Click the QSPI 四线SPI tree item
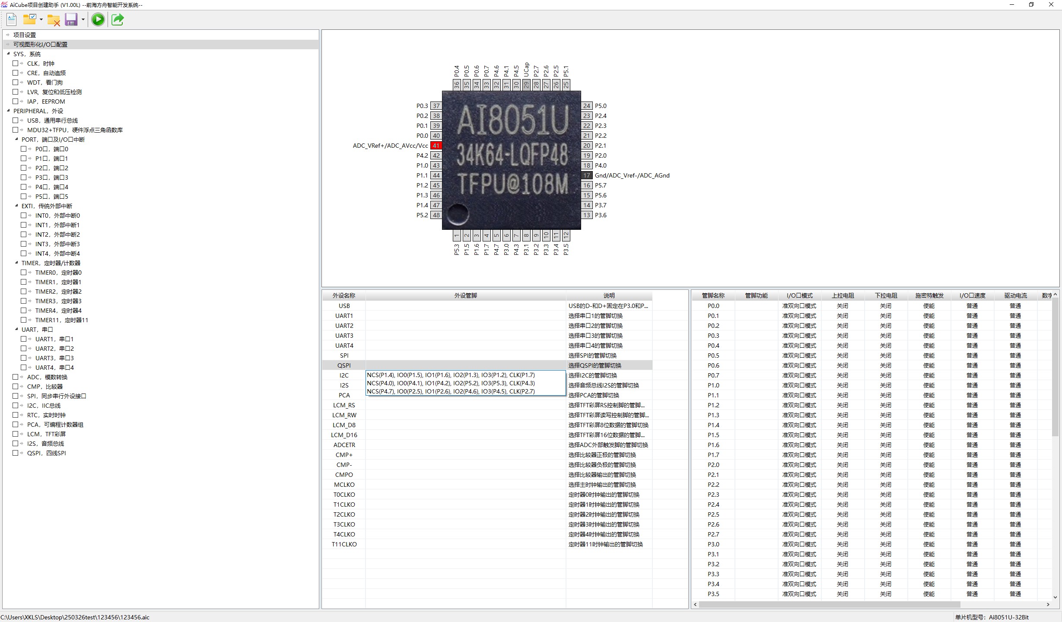 (x=47, y=453)
